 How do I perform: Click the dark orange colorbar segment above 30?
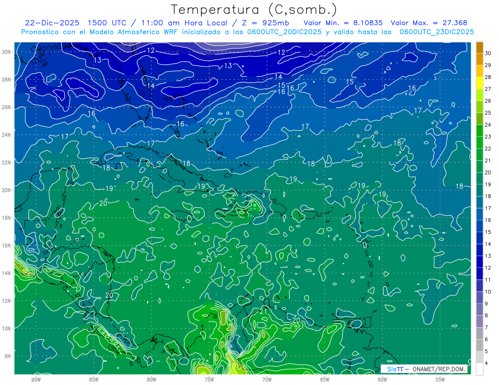click(x=479, y=47)
